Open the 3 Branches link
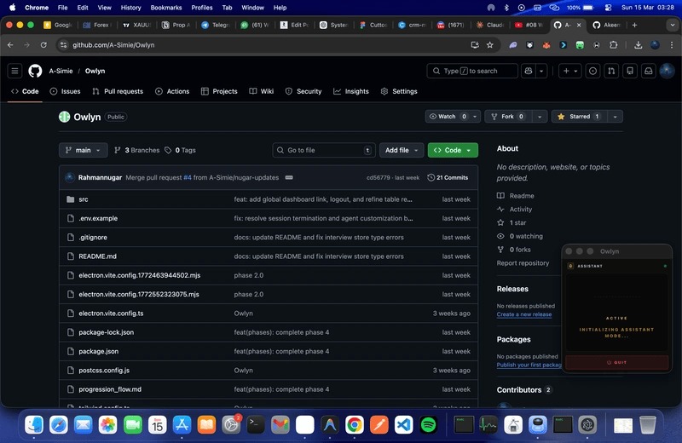Image resolution: width=682 pixels, height=443 pixels. click(x=136, y=150)
